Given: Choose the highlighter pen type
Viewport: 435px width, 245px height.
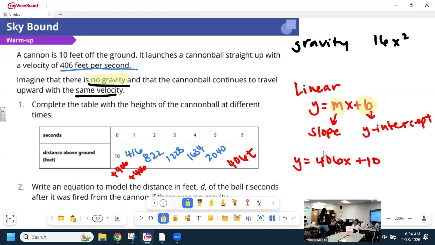Looking at the screenshot, I should [x=211, y=203].
